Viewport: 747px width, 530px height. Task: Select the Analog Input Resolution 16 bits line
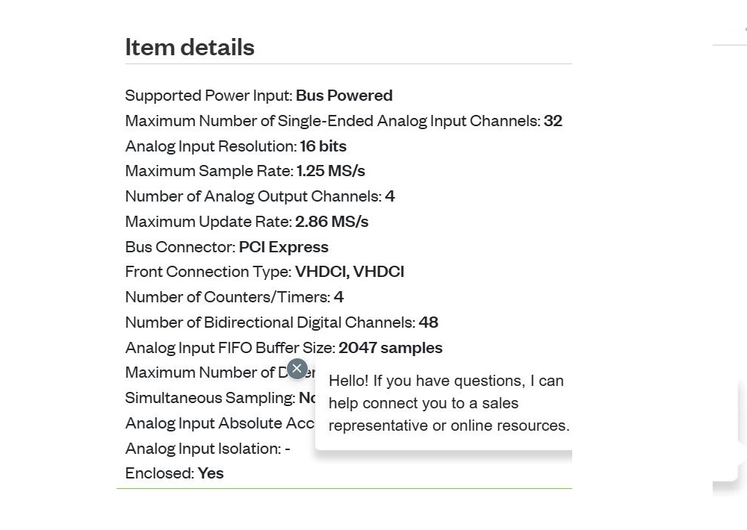point(236,146)
